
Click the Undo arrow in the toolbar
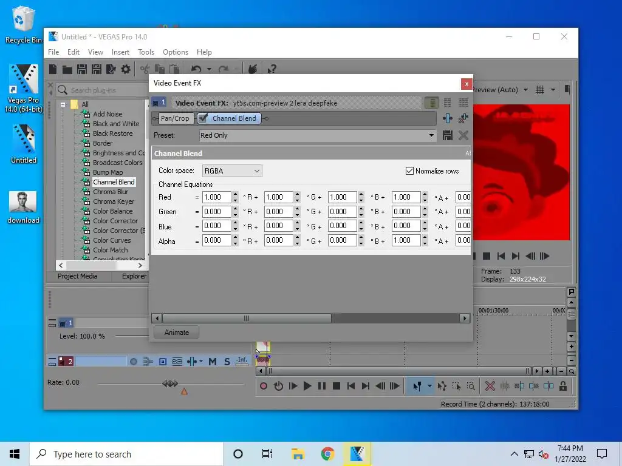pyautogui.click(x=196, y=69)
